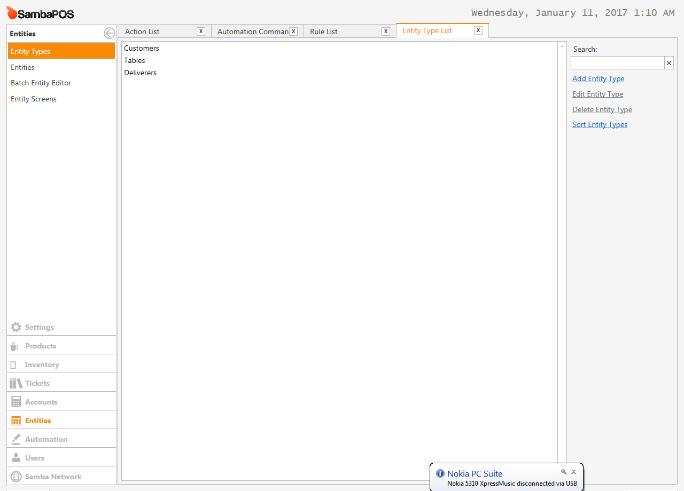Open Tickets via the books icon

click(15, 383)
